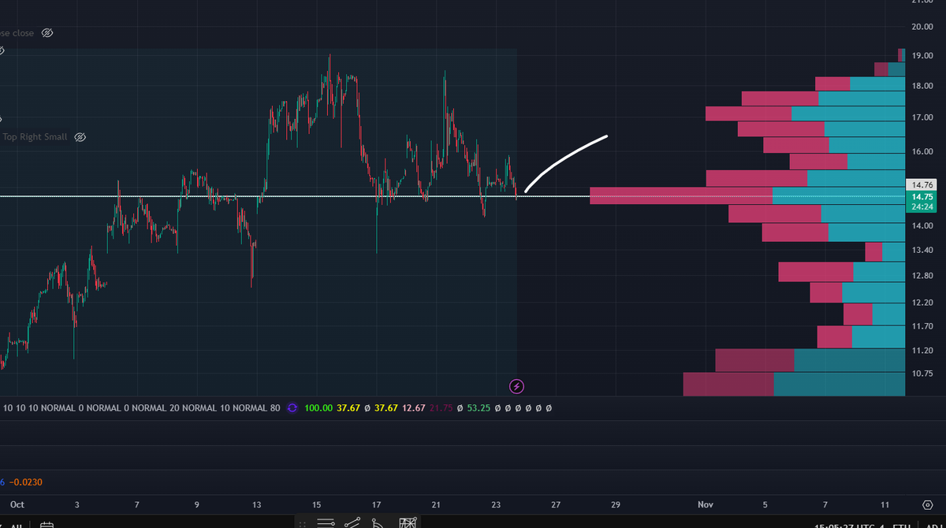The width and height of the screenshot is (946, 528).
Task: Click the 14.76 price label on axis
Action: pyautogui.click(x=922, y=185)
